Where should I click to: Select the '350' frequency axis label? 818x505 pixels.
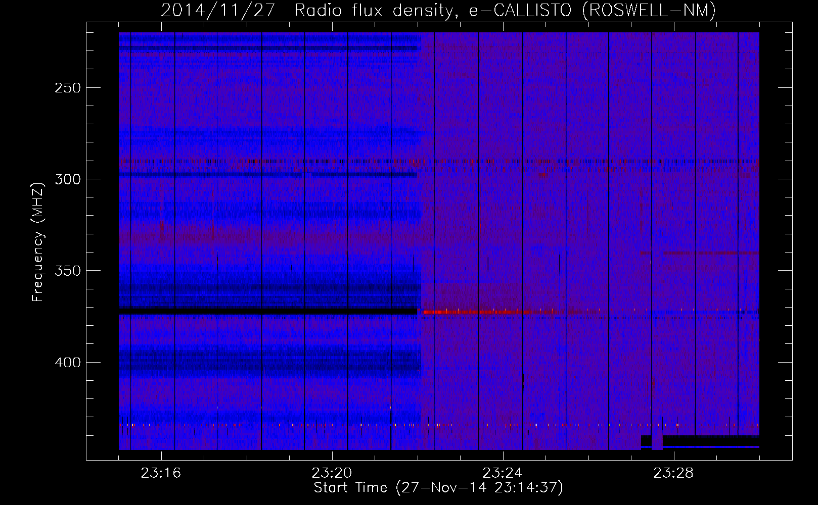pos(67,271)
